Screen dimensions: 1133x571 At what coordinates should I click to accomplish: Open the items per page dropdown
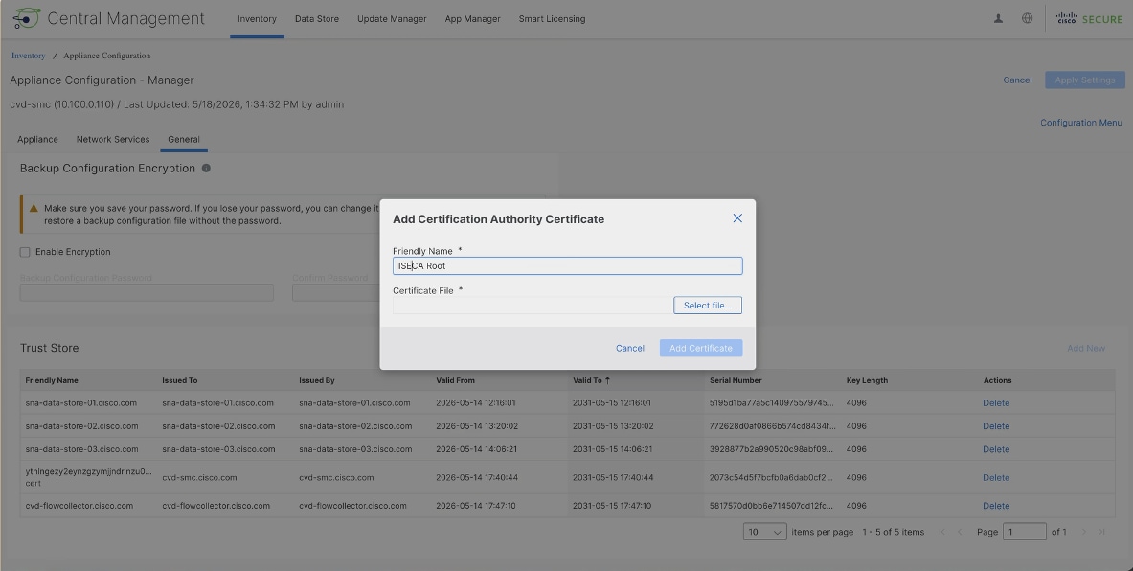764,532
